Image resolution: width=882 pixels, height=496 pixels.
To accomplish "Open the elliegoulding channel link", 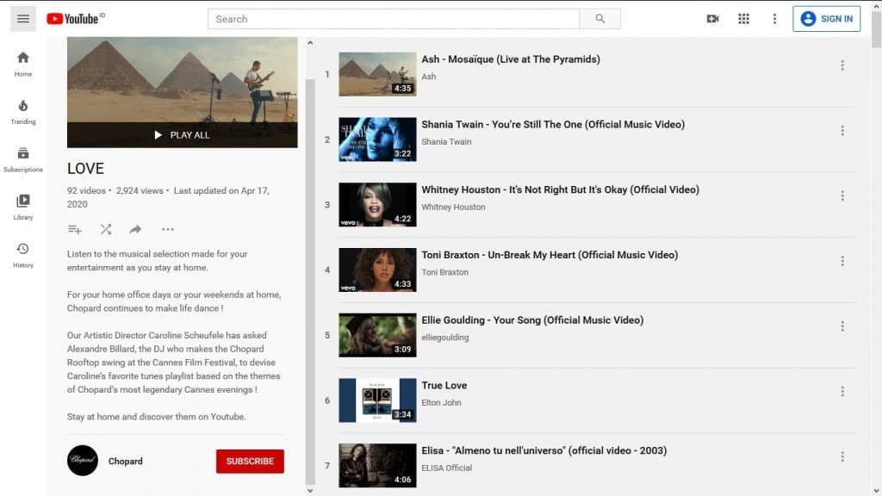I will 445,338.
